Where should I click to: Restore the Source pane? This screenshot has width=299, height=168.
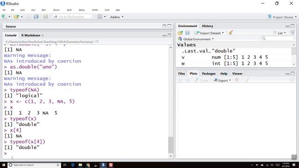164,26
